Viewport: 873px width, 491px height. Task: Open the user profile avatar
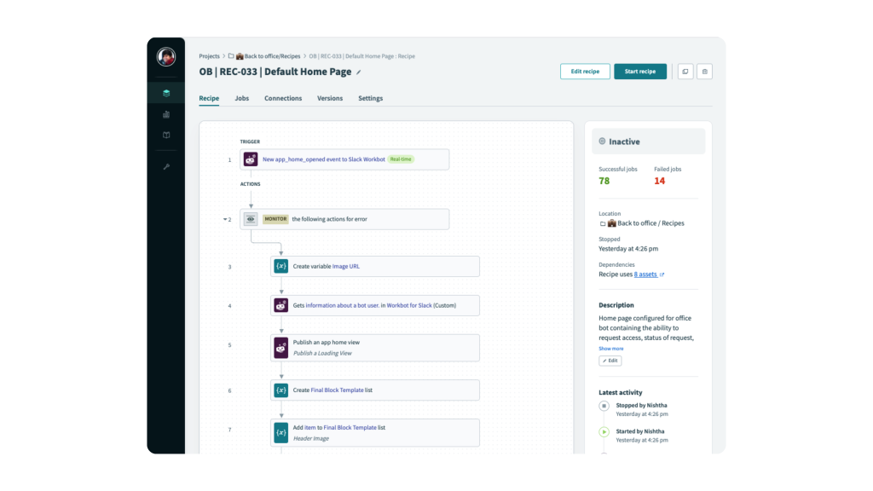pyautogui.click(x=166, y=57)
